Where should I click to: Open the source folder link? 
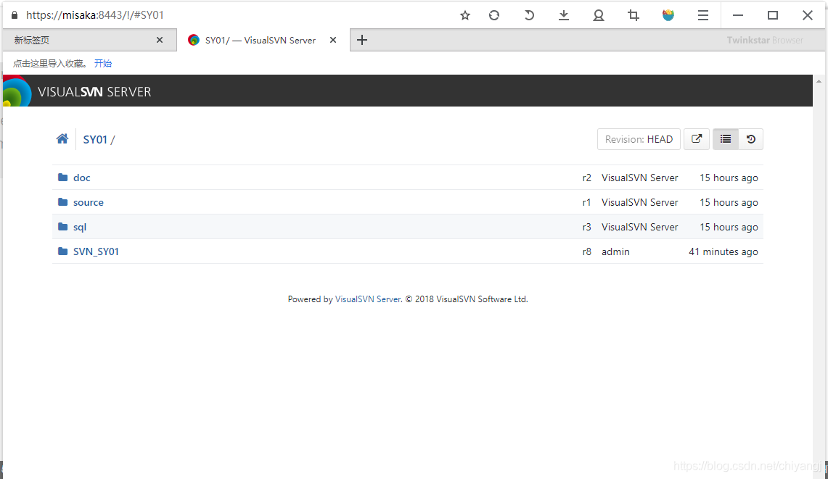pos(89,203)
